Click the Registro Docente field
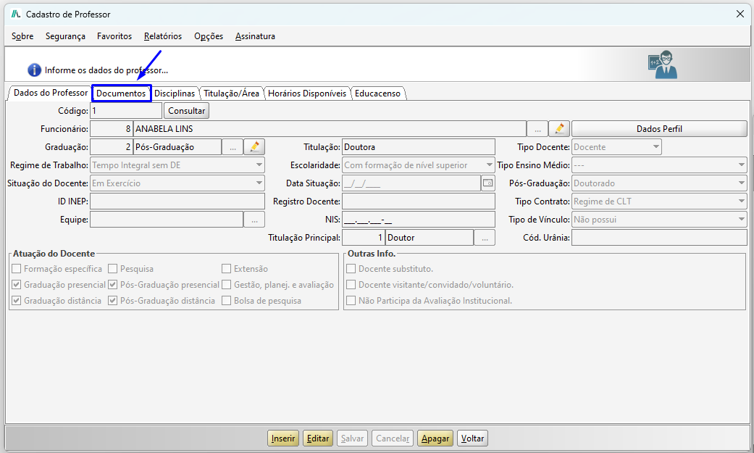 pos(419,201)
